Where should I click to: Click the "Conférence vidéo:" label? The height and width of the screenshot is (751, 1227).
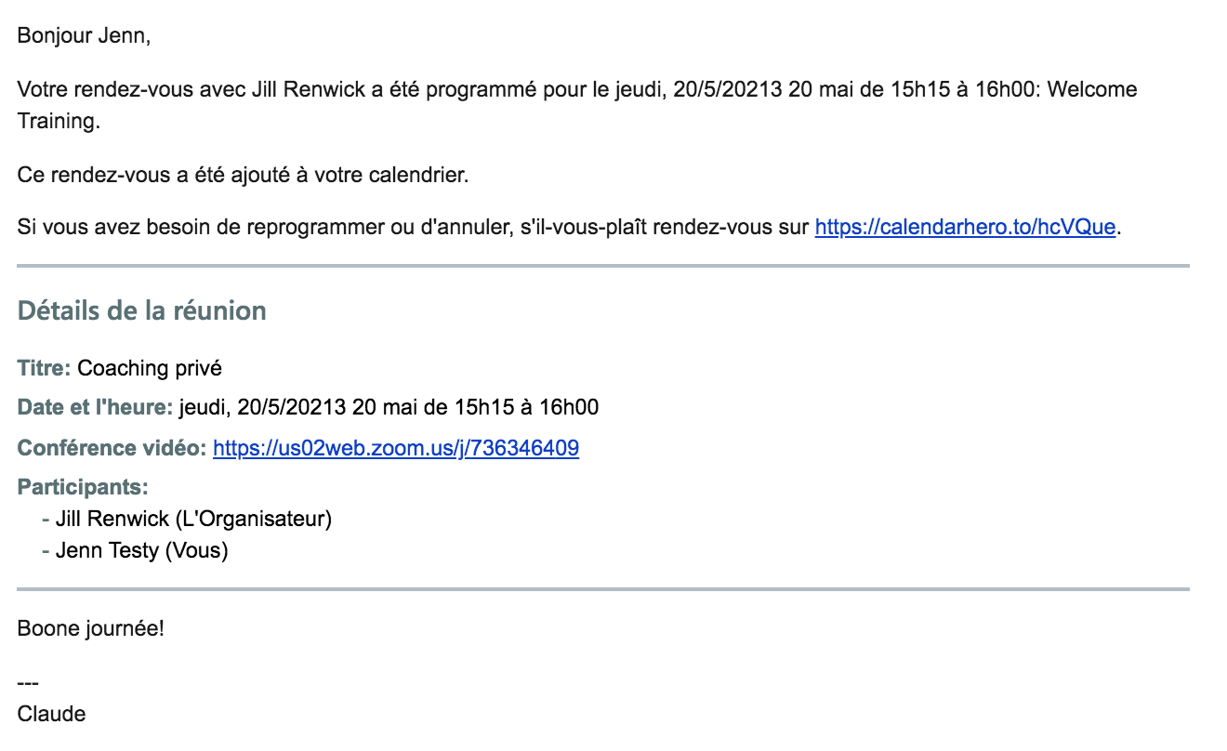112,448
